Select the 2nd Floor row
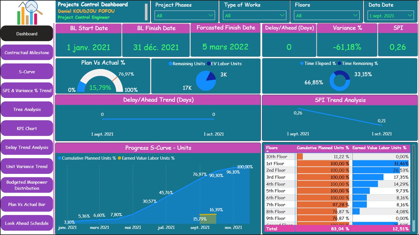Viewport: 419px width, 235px height. click(x=338, y=170)
